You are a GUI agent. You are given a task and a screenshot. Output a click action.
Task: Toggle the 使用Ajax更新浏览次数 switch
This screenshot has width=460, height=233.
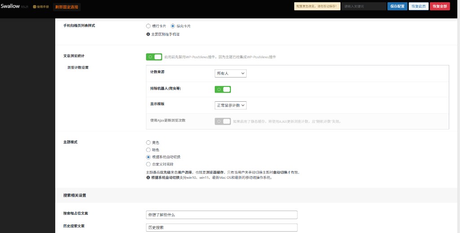coord(223,121)
